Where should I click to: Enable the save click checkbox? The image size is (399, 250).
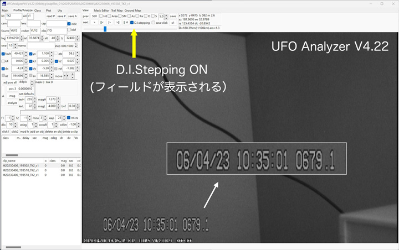pyautogui.click(x=153, y=23)
